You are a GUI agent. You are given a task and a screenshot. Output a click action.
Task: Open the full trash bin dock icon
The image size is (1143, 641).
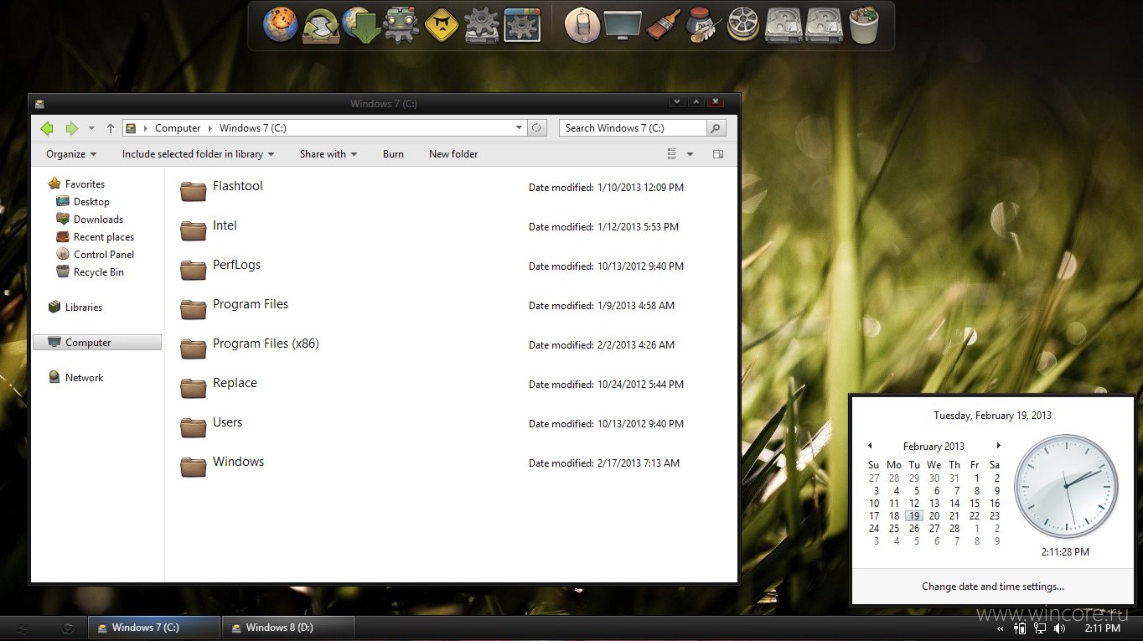coord(864,24)
